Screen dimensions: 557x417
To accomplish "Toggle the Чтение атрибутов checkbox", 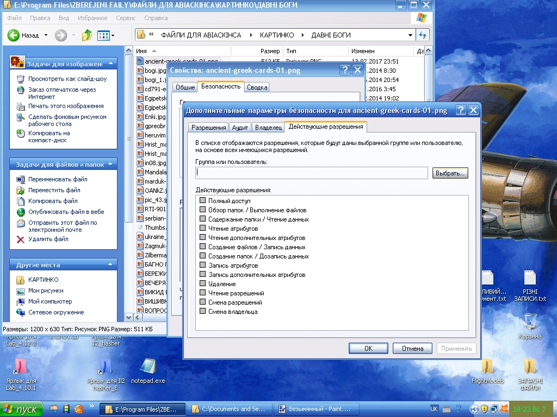I will (202, 228).
